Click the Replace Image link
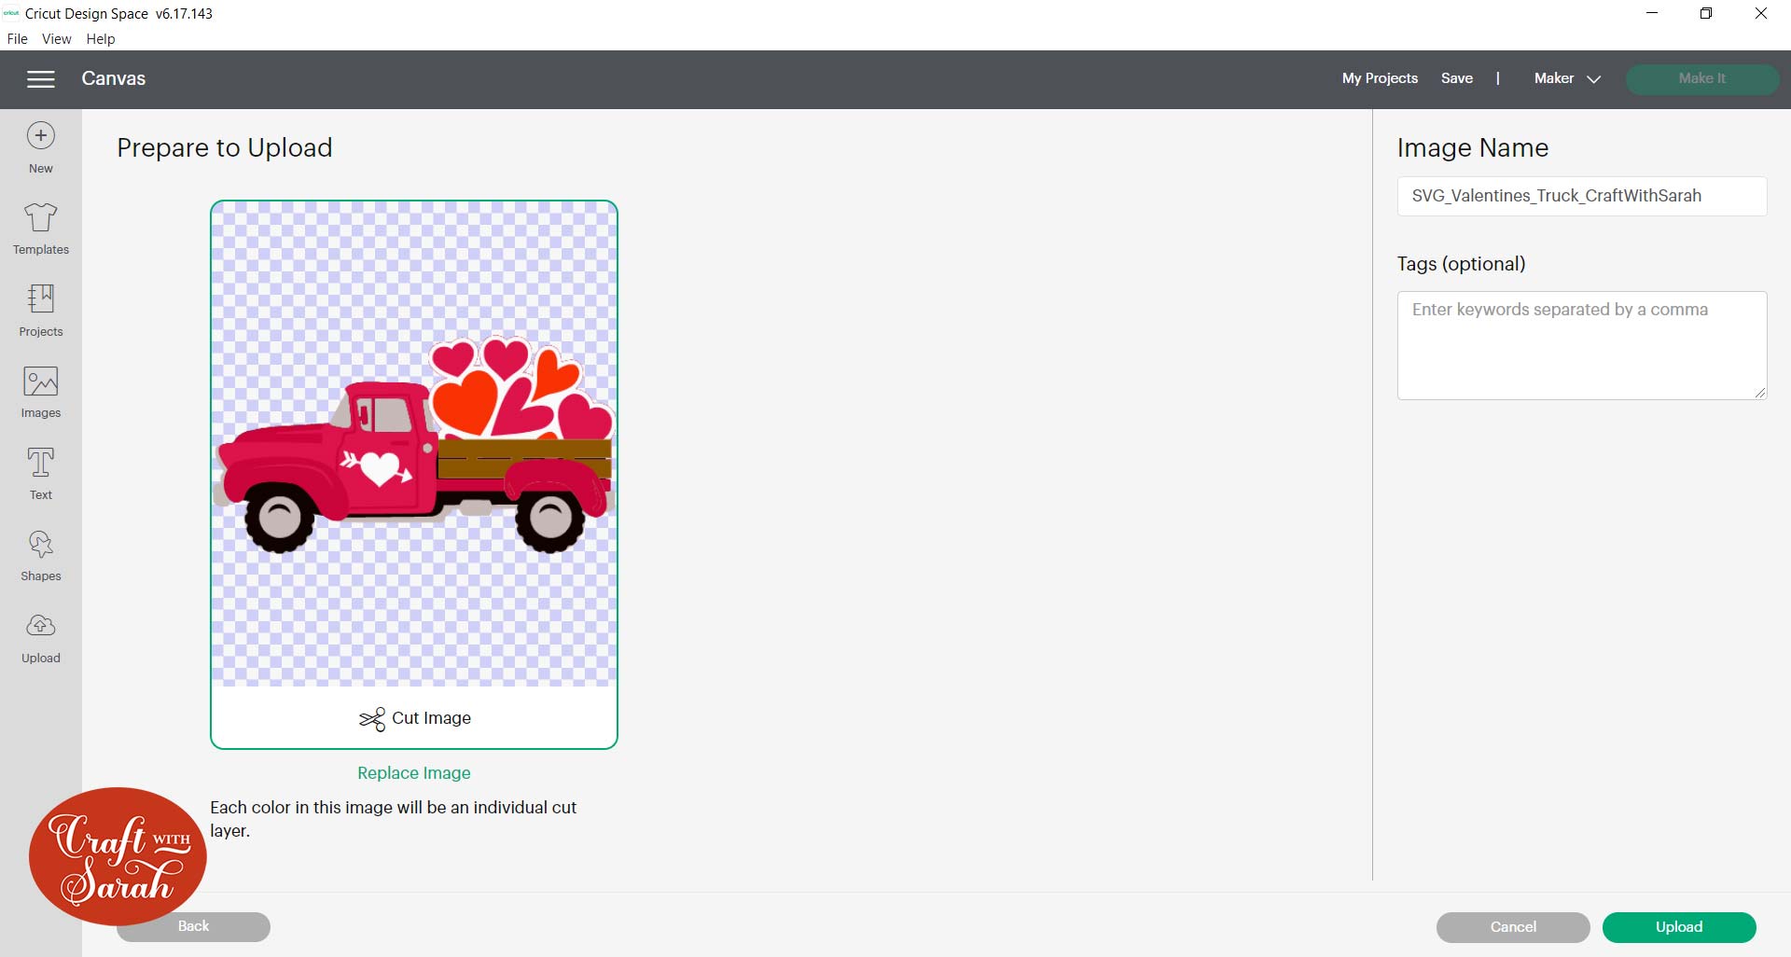The height and width of the screenshot is (957, 1791). pos(413,772)
